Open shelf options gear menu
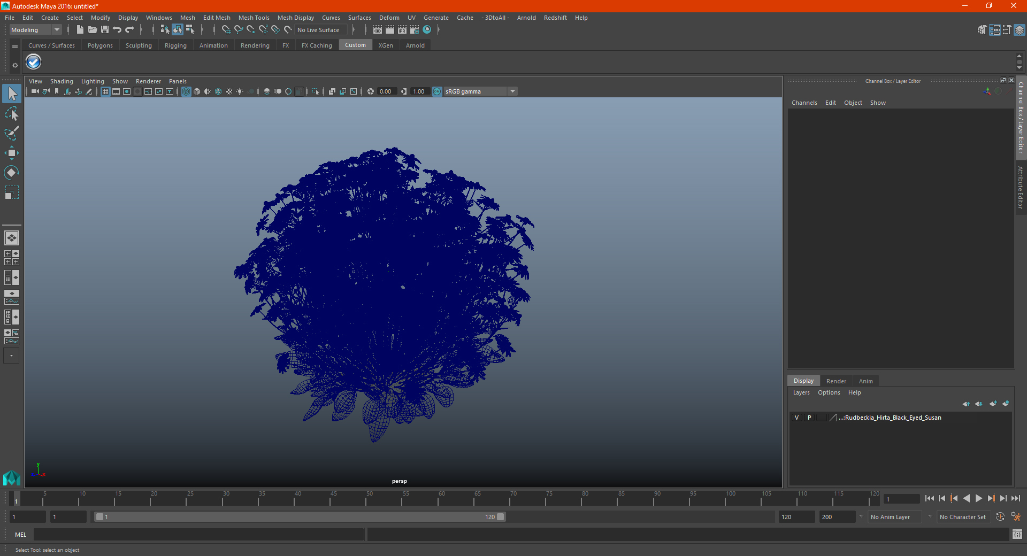The image size is (1027, 556). point(15,65)
